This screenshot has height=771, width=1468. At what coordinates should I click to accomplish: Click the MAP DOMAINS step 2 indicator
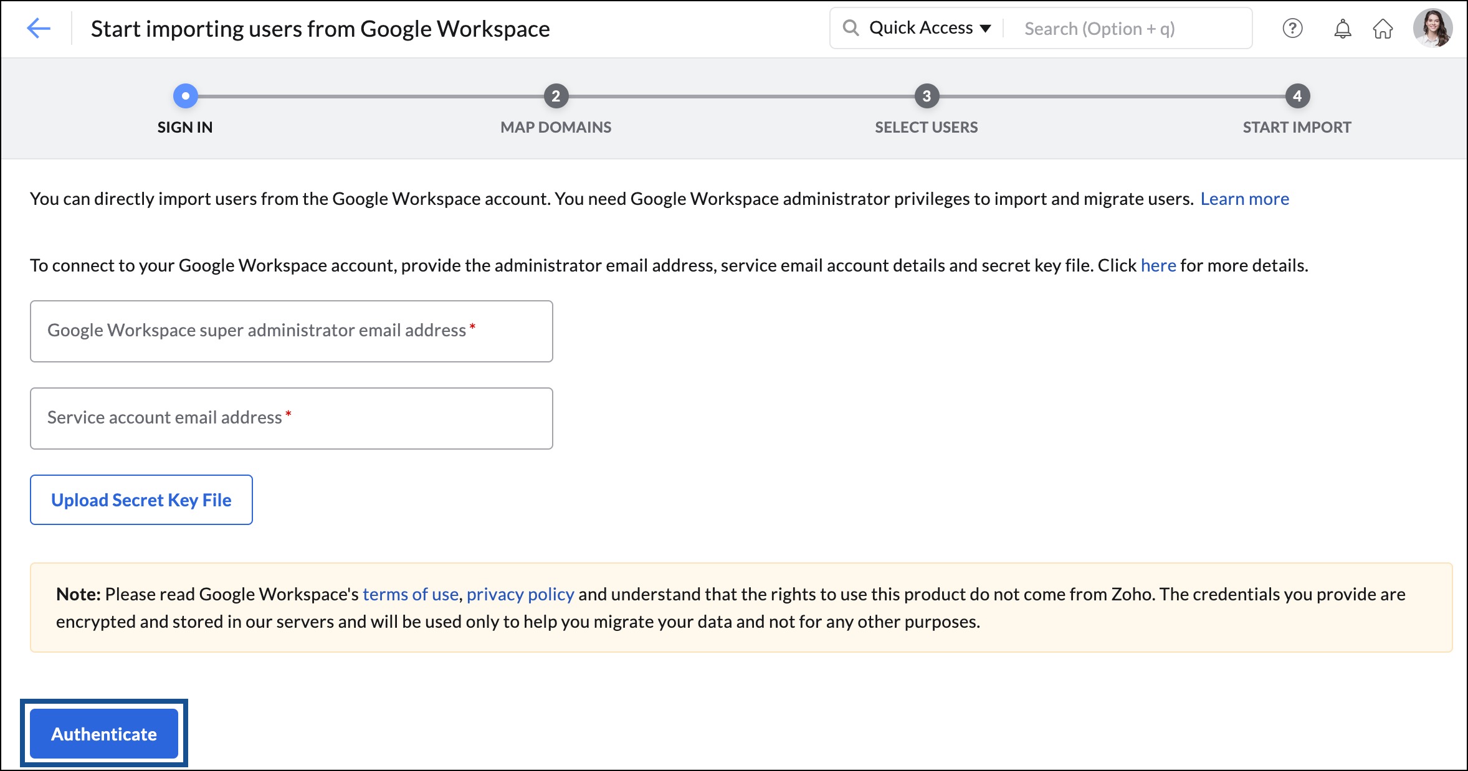(555, 95)
